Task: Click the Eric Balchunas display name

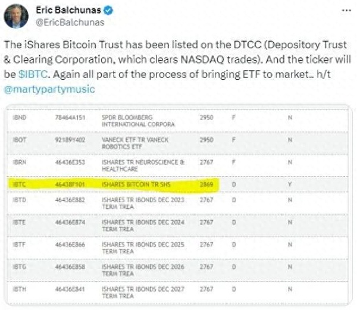Action: pos(65,11)
